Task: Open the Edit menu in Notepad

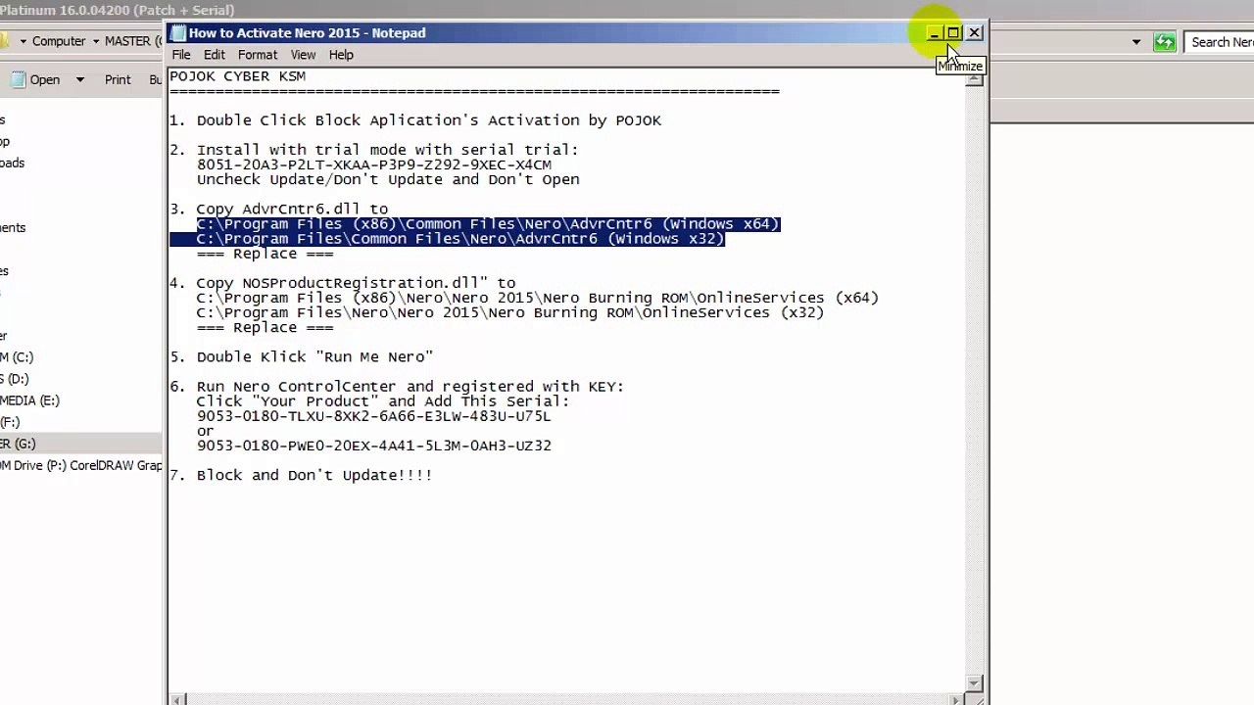Action: [215, 55]
